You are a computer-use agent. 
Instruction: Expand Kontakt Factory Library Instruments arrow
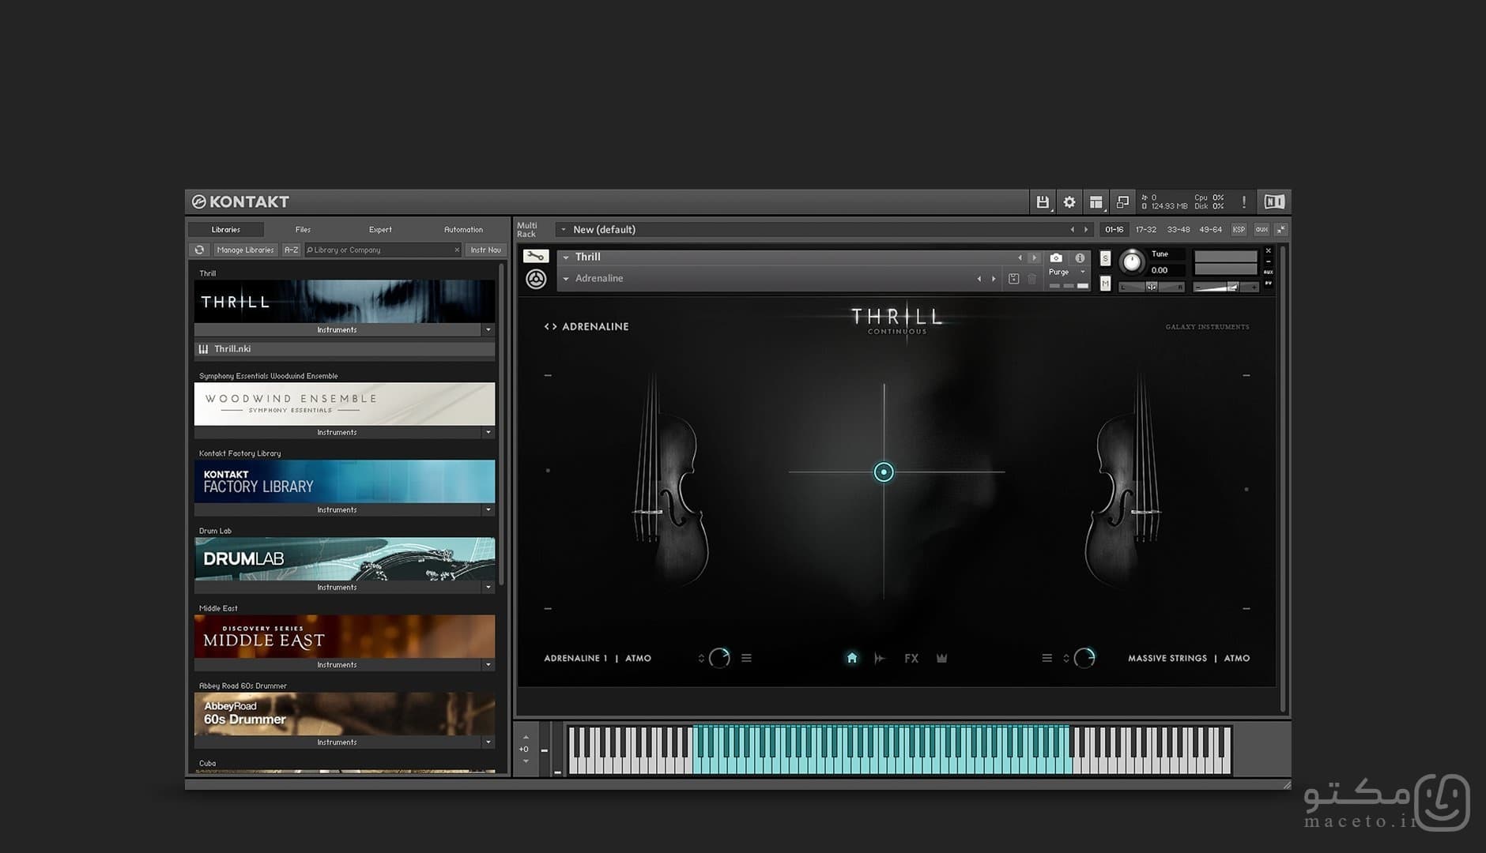488,509
